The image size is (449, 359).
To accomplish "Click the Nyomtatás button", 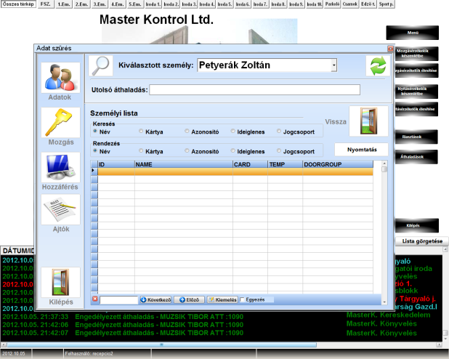I will pyautogui.click(x=362, y=150).
